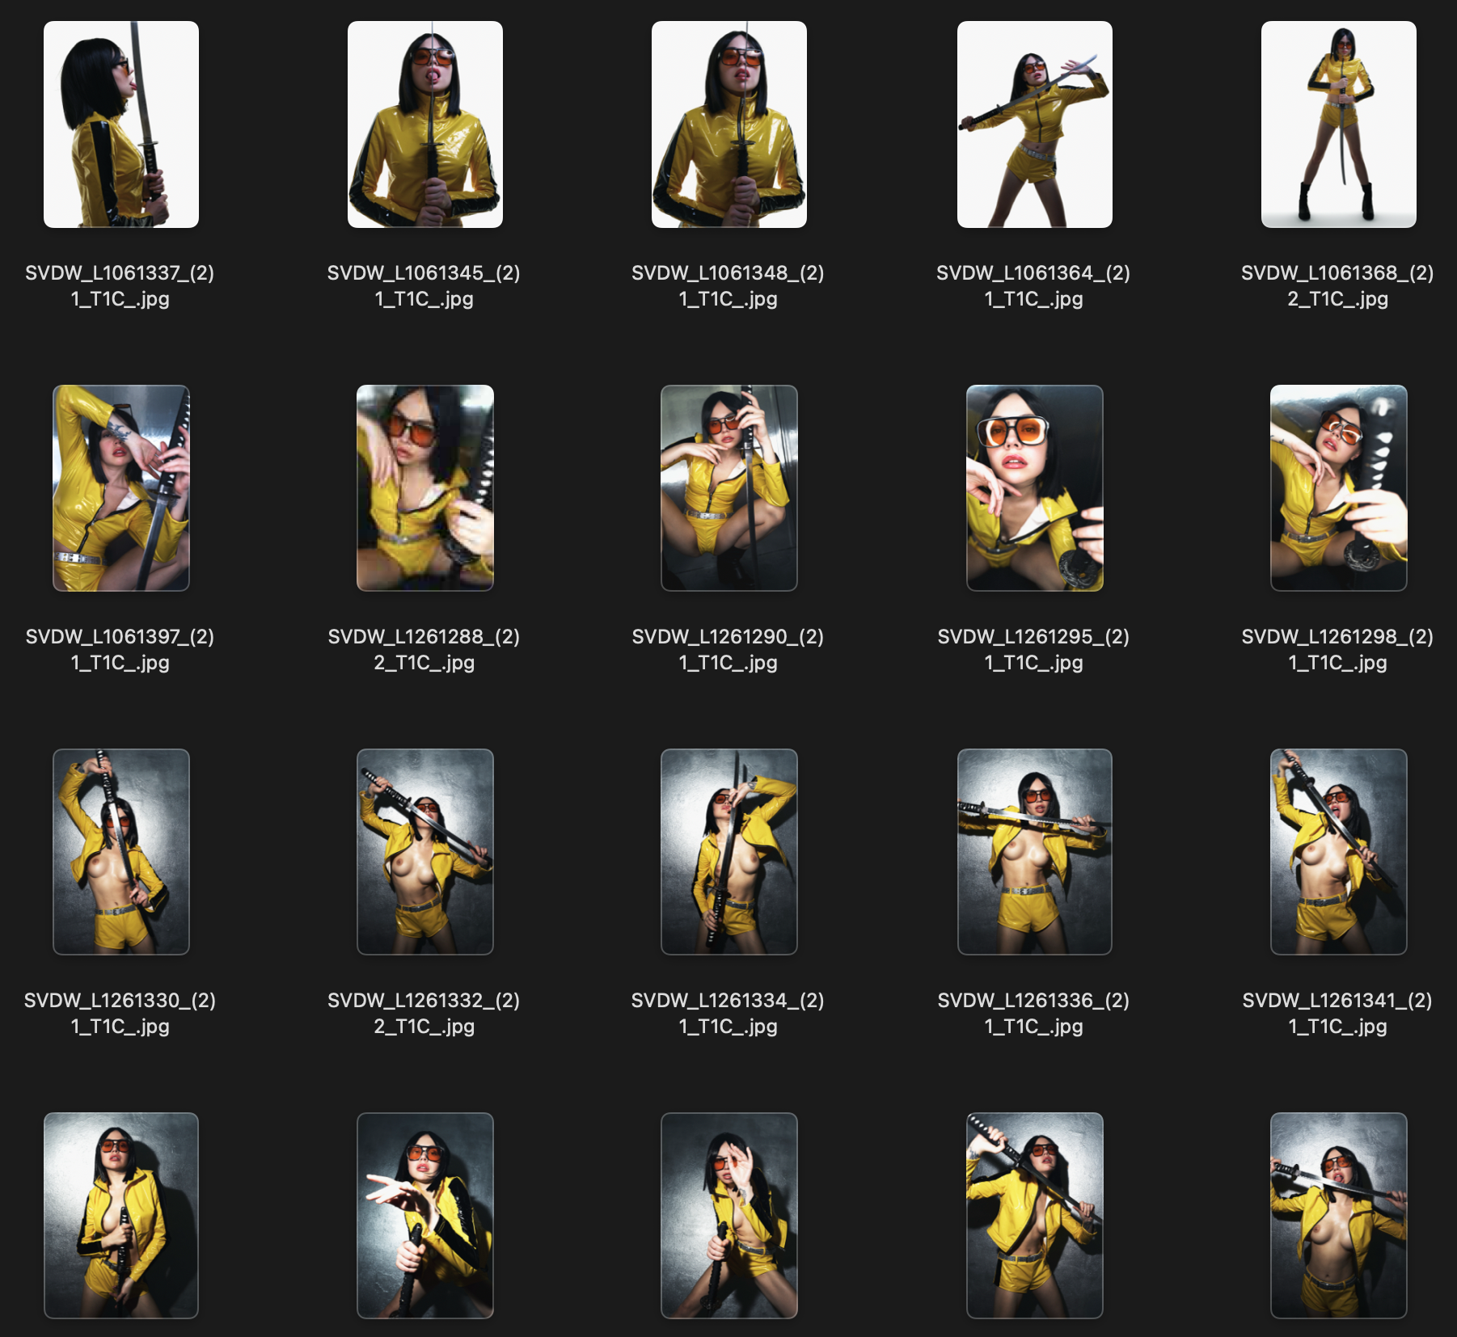
Task: Click the file name text SVDW_L1061364_(2)1_T1C_.jpg
Action: click(x=1033, y=286)
